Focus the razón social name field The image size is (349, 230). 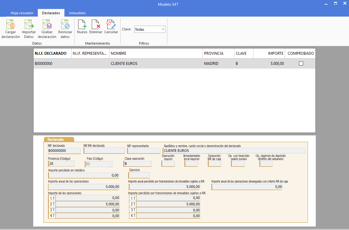(234, 151)
